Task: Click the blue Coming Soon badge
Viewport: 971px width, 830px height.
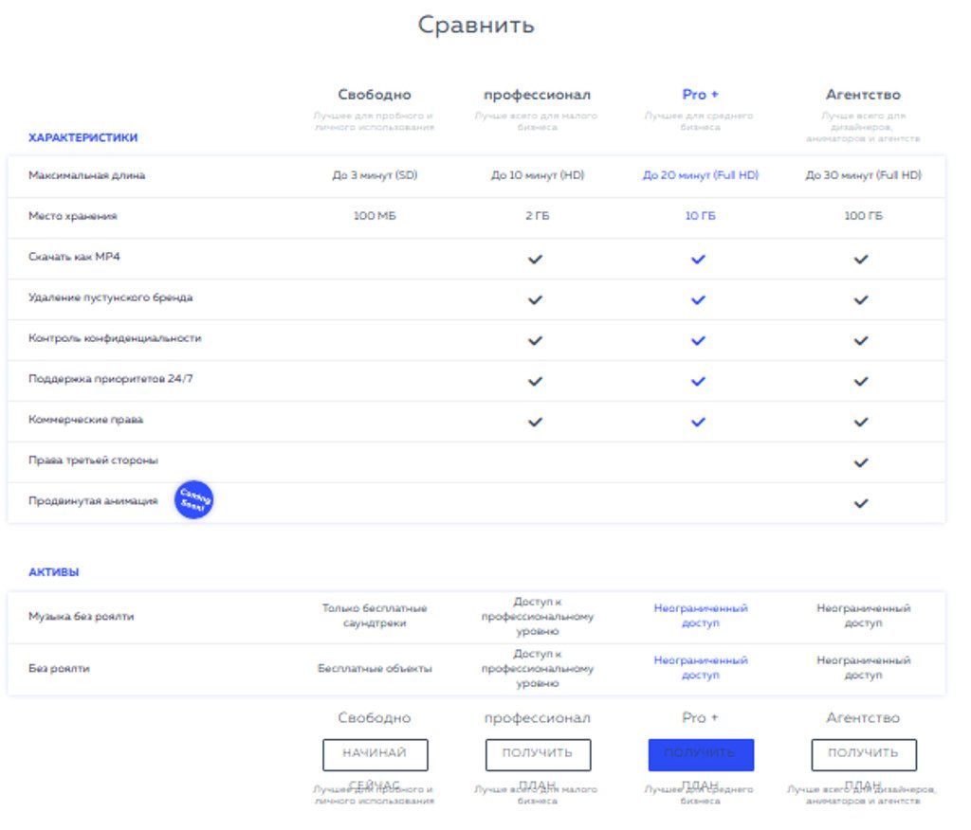Action: (193, 500)
